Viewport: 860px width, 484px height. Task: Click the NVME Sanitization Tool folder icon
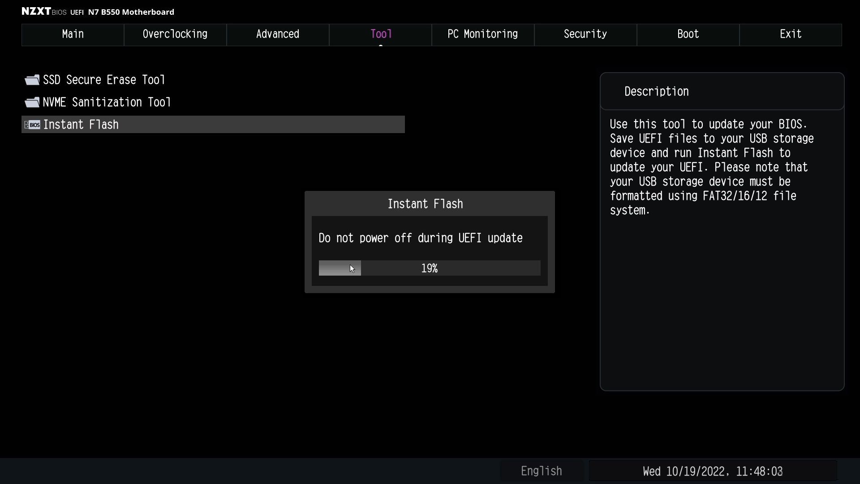pos(32,102)
